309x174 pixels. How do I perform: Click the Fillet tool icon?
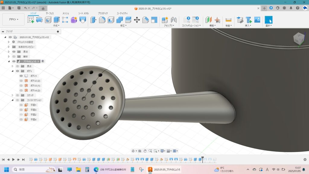pyautogui.click(x=102, y=20)
